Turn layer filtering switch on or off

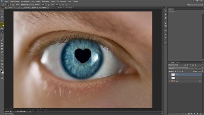click(203, 65)
